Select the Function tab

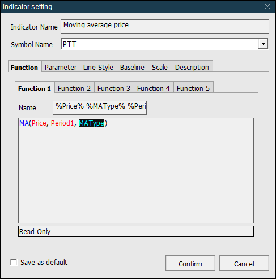tap(24, 66)
